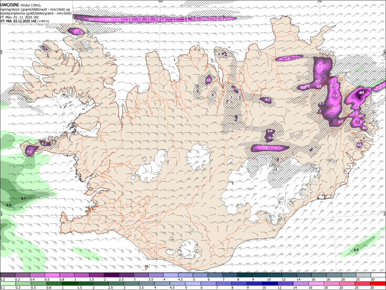386x290 pixels.
Task: Click the 0.2 swatch in the purple snow scale
Action: [x=8, y=275]
